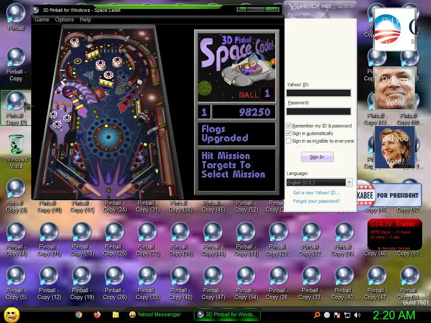Screen dimensions: 431x323
Task: Open the flag security alert tray icon
Action: [x=337, y=315]
